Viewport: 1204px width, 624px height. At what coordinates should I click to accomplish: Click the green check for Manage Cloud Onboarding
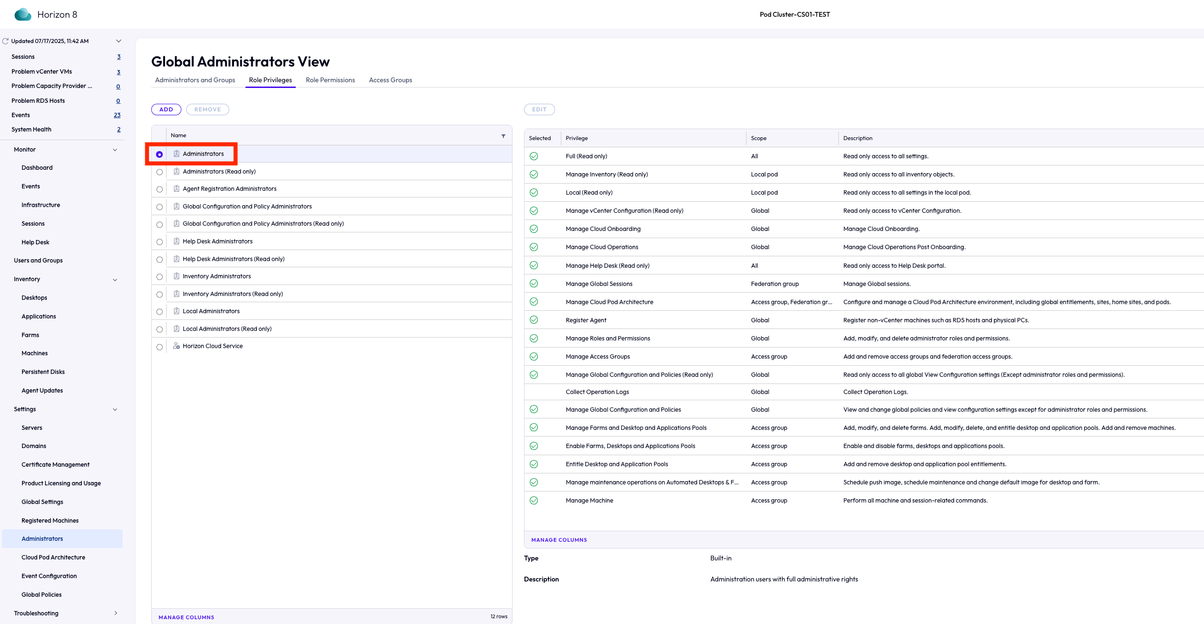[534, 229]
